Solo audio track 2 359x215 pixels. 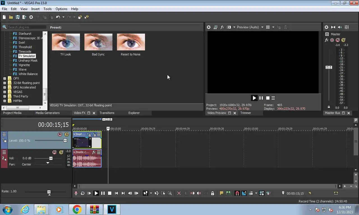61,152
